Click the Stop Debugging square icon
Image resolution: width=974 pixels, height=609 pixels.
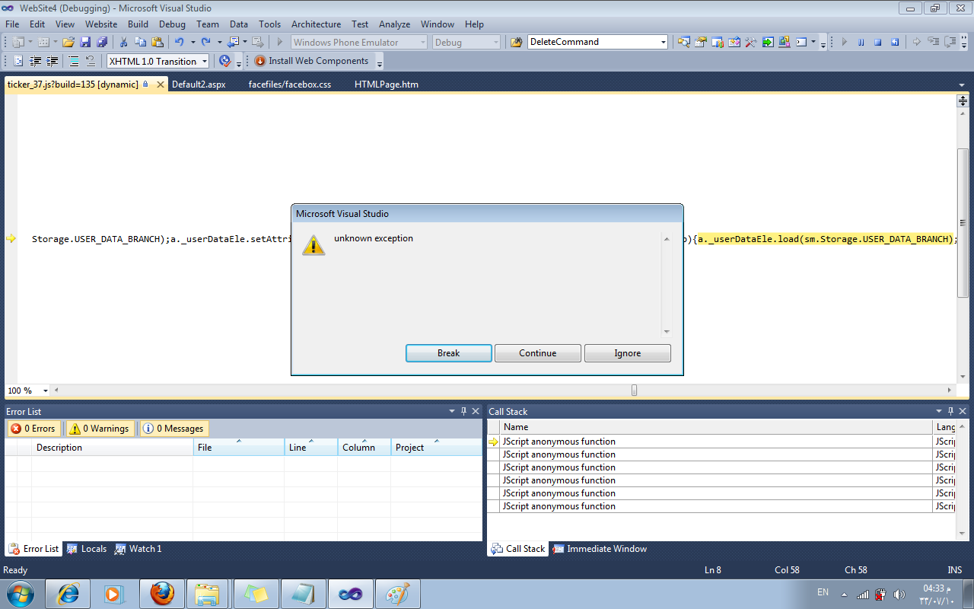(x=878, y=43)
